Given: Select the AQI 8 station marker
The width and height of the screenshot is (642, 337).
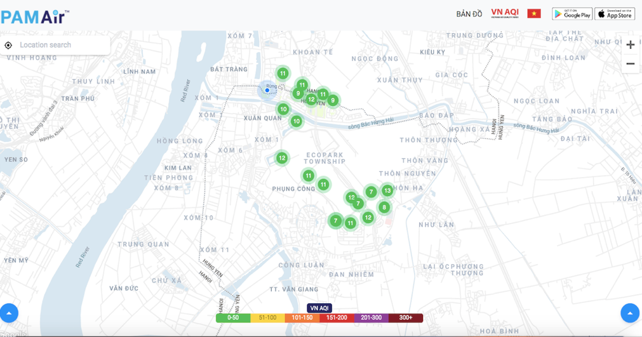Looking at the screenshot, I should 384,208.
